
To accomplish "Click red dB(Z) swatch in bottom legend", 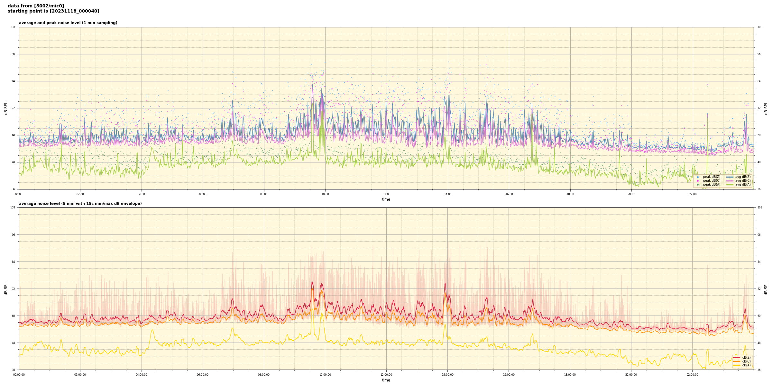I will (737, 357).
